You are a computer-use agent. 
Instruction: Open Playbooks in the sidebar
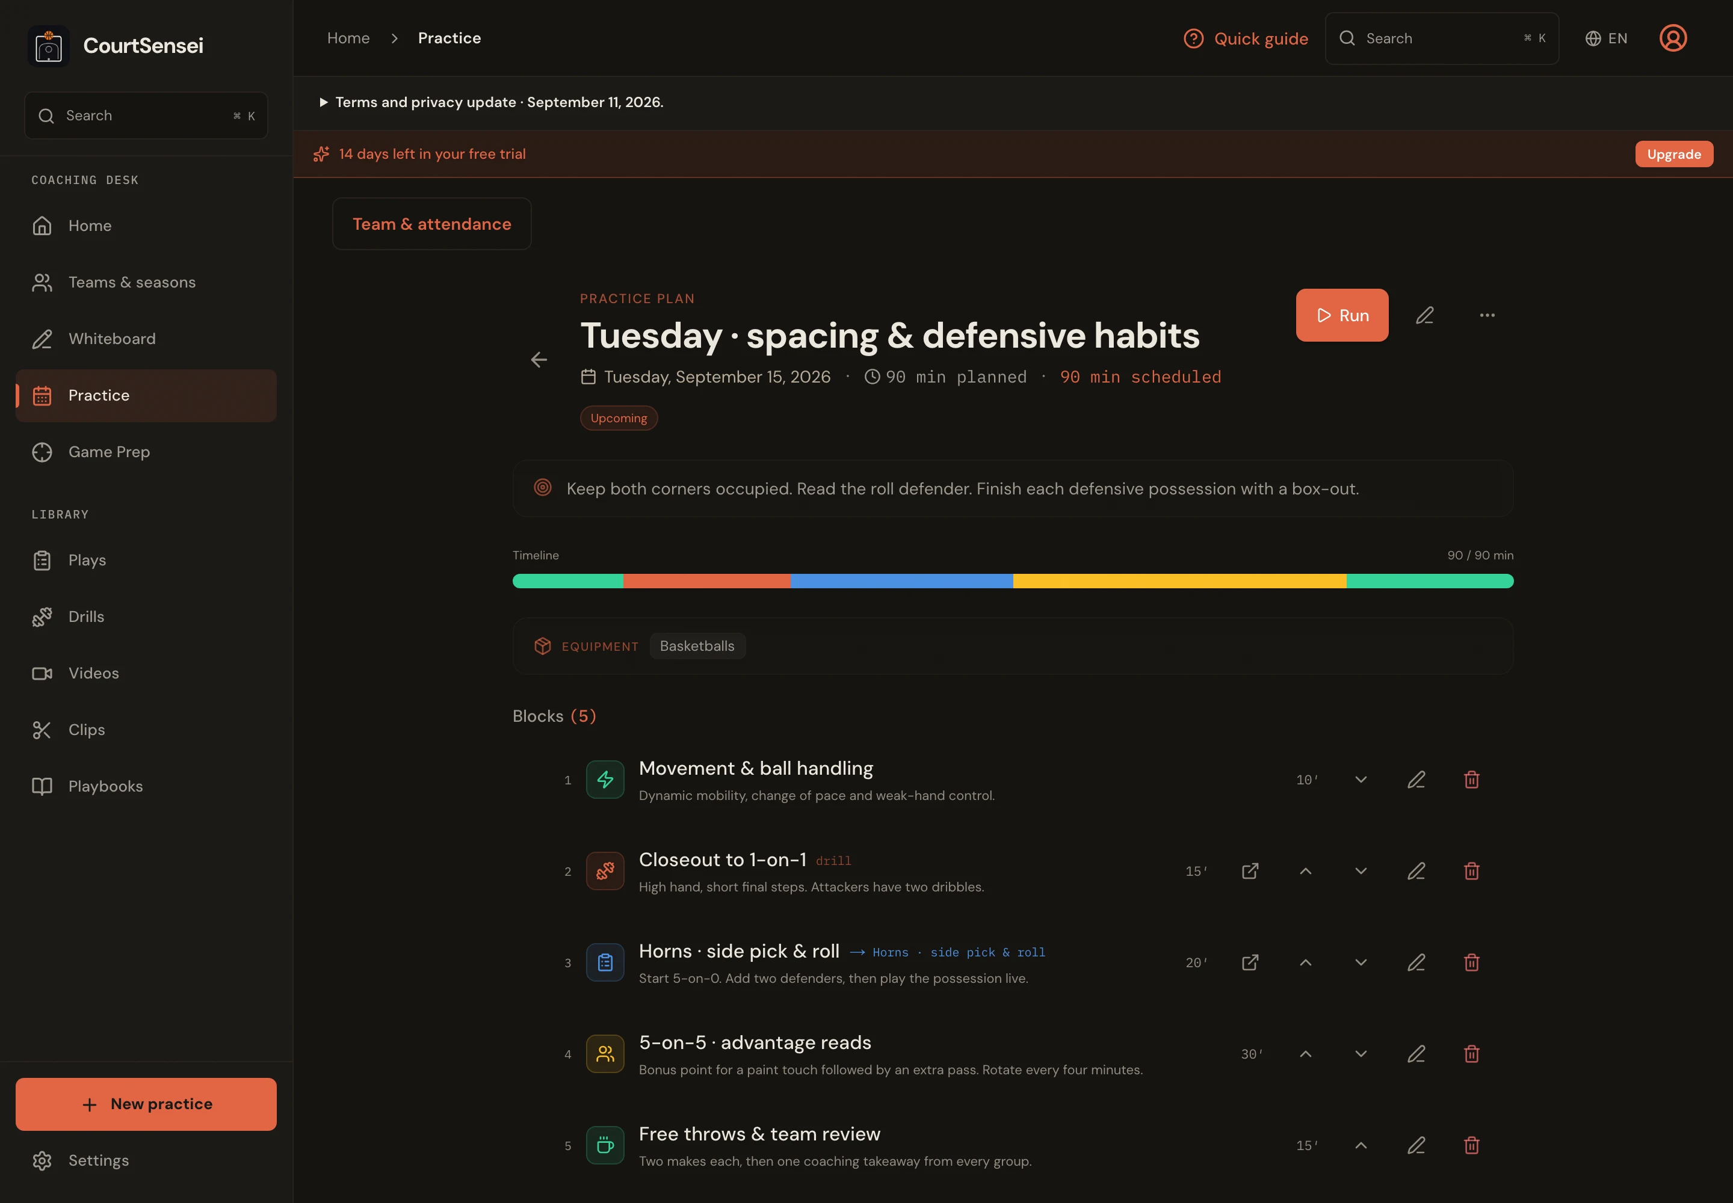pyautogui.click(x=146, y=786)
